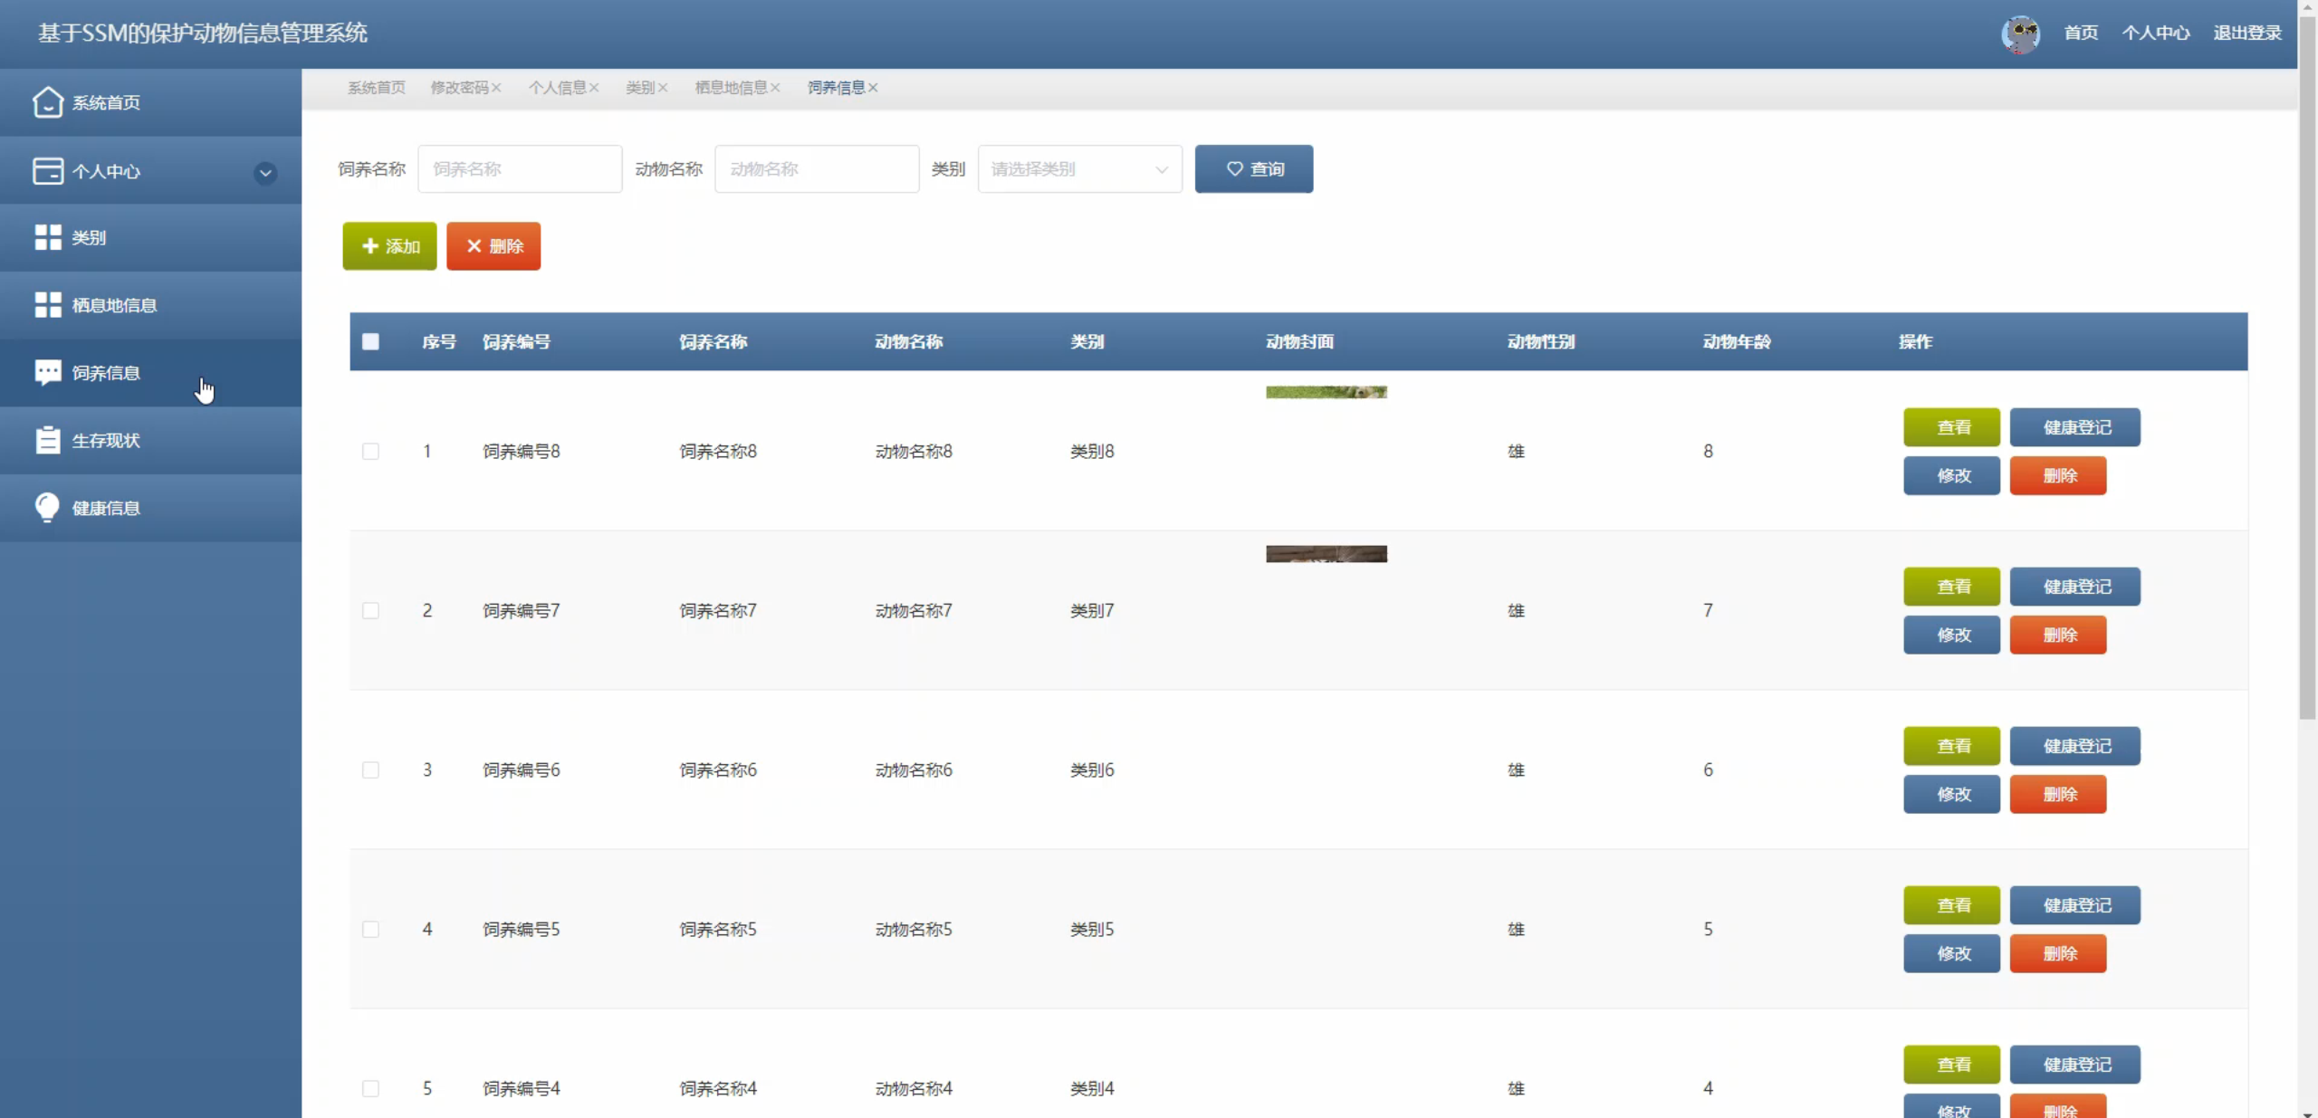Click the chat bubble icon for 饲养信息

click(x=48, y=372)
